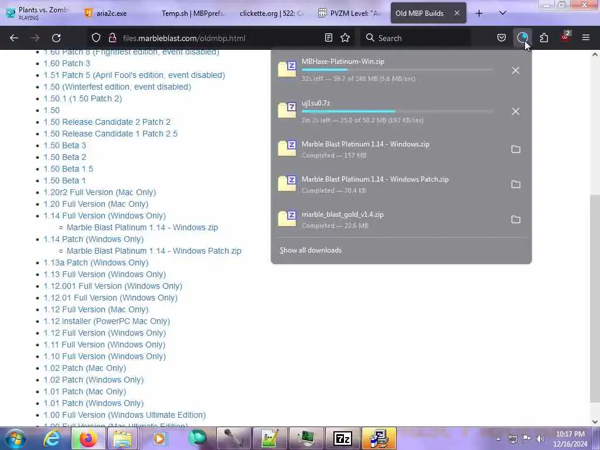600x450 pixels.
Task: Switch to the Plants vs. Zombies tab
Action: [38, 13]
